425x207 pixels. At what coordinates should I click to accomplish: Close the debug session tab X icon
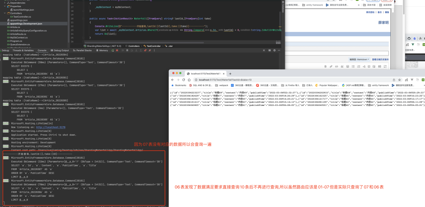[x=264, y=50]
